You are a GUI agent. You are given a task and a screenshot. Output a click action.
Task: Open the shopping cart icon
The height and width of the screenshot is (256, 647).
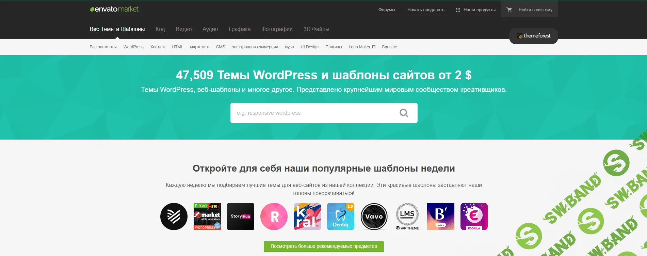coord(509,10)
